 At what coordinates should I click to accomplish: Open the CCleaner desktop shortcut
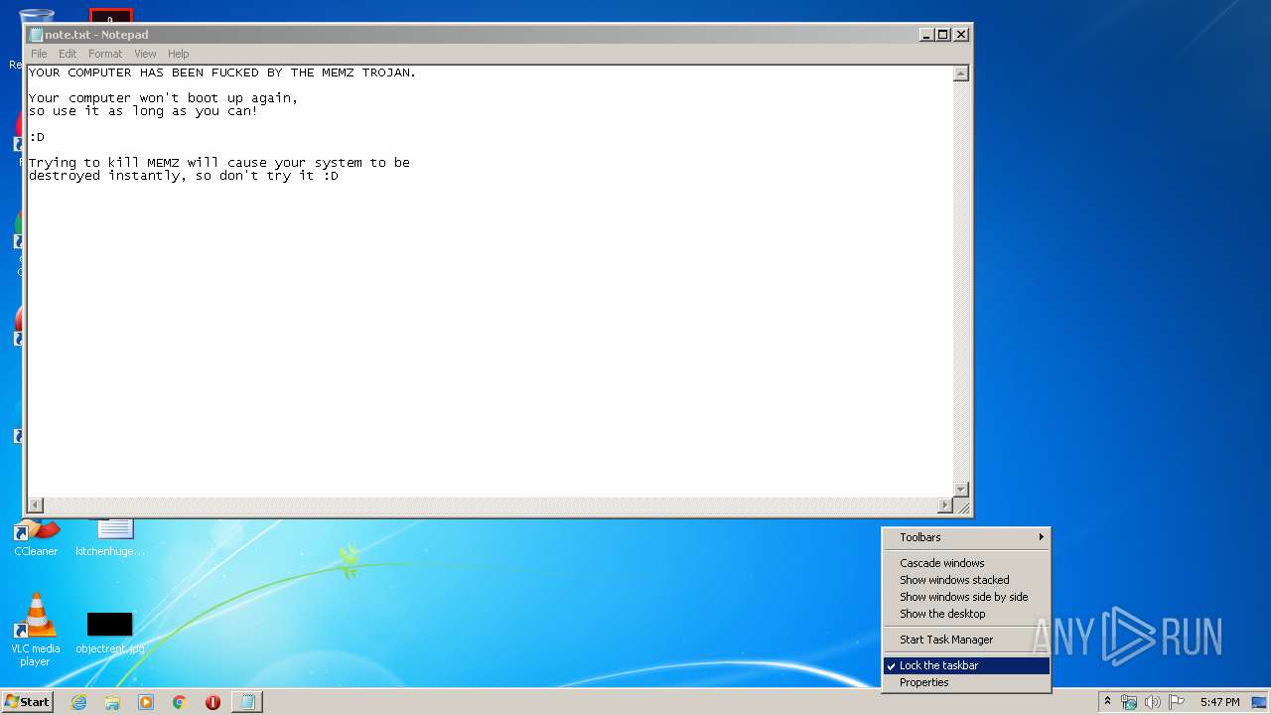[36, 538]
